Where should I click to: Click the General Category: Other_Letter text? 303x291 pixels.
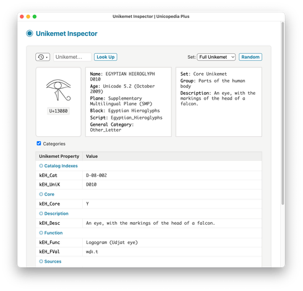tap(112, 127)
